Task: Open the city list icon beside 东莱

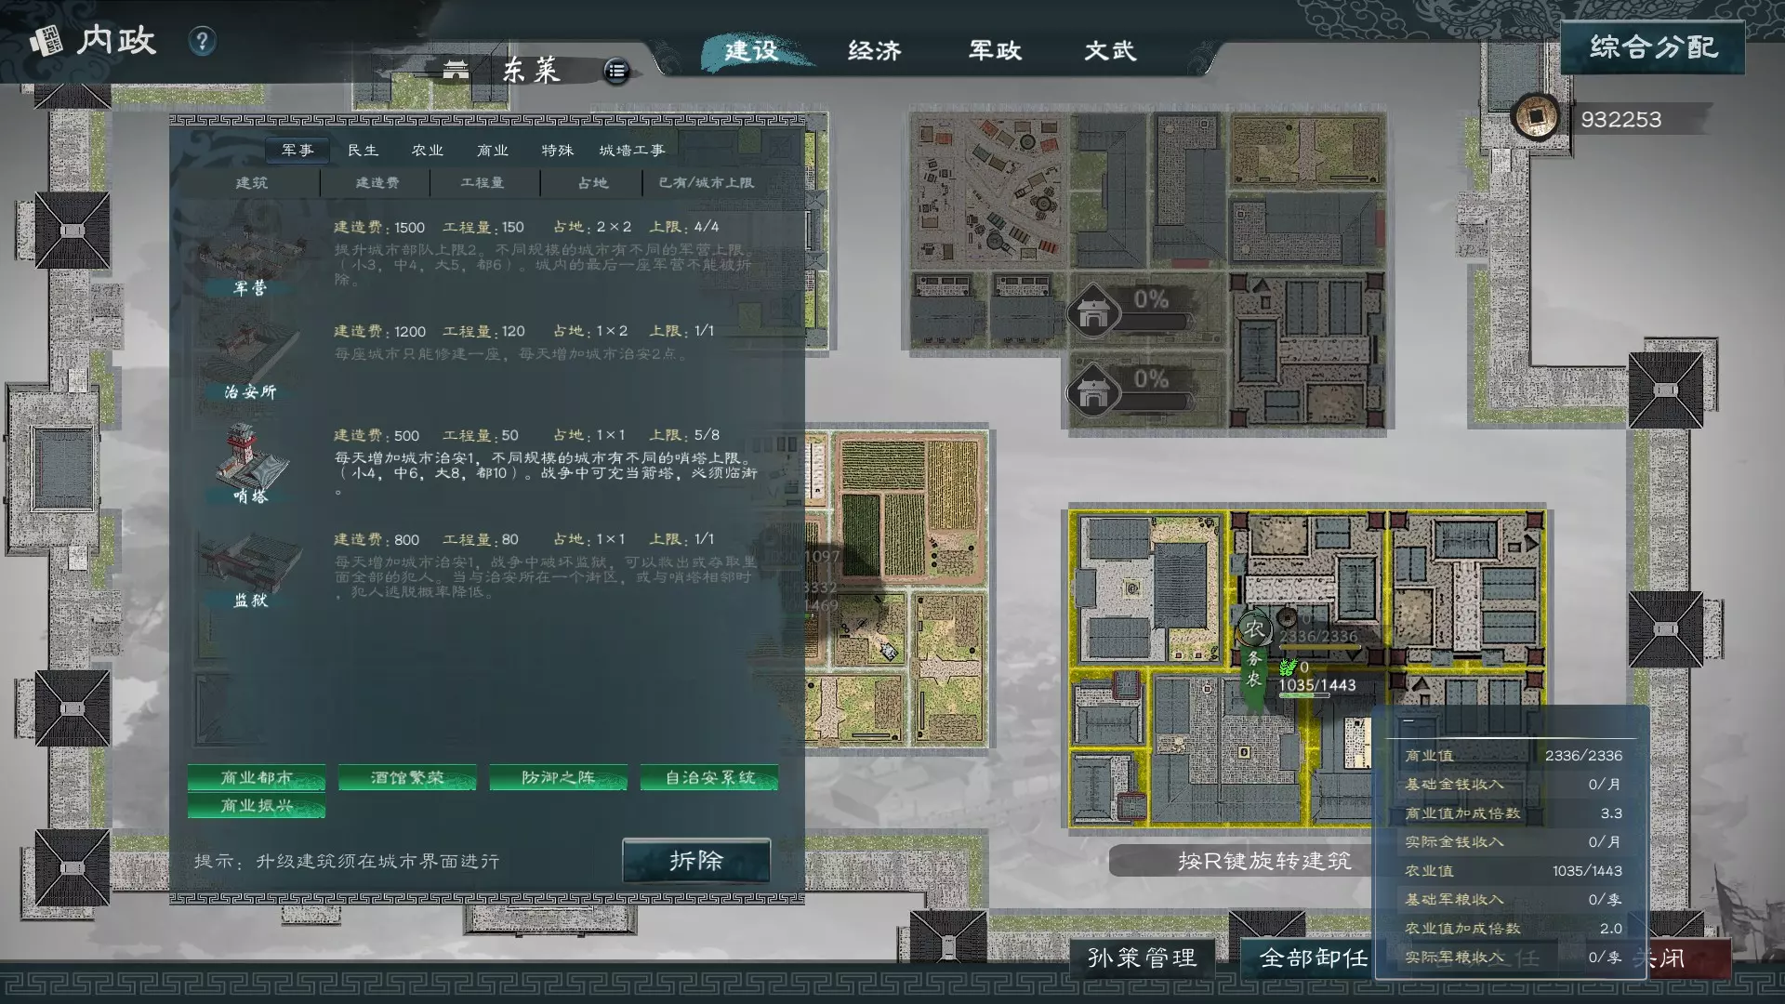Action: pos(616,71)
